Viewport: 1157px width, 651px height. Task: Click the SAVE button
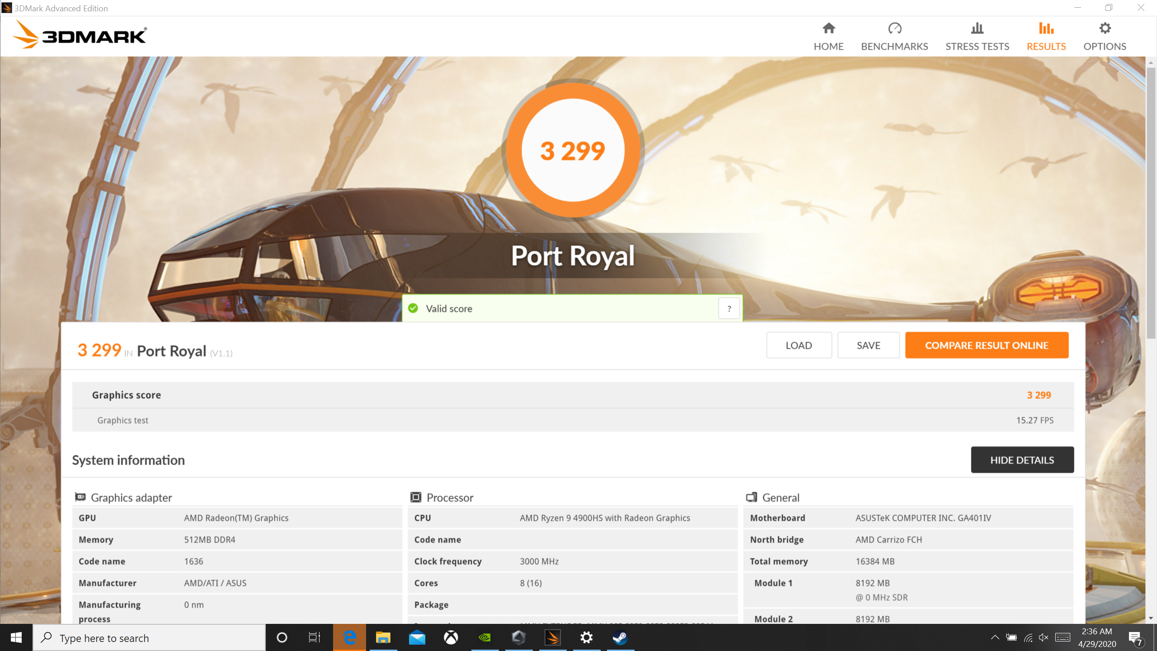[x=868, y=345]
